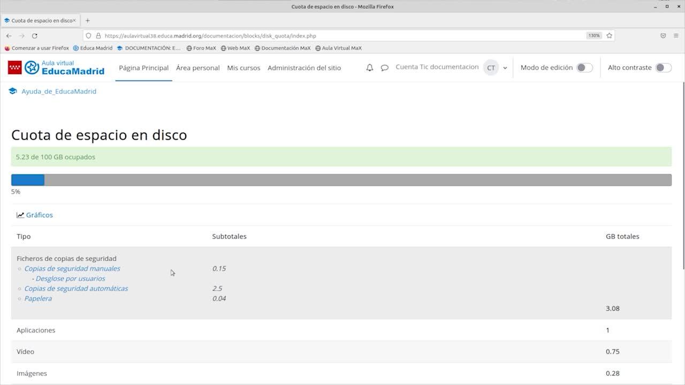This screenshot has height=385, width=685.
Task: Open the Papelera link
Action: click(x=38, y=298)
